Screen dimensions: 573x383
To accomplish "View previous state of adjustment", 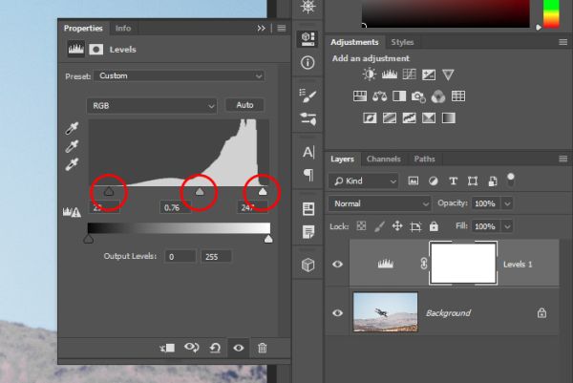I will [192, 348].
